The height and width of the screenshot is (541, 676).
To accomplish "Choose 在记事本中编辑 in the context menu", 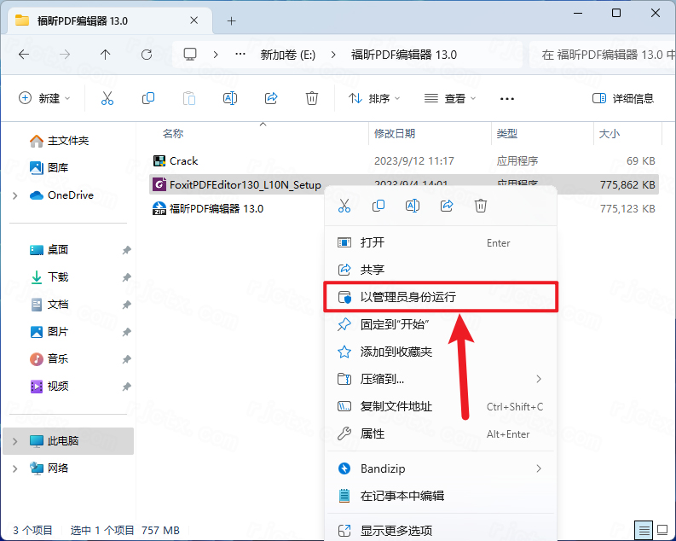I will 441,496.
